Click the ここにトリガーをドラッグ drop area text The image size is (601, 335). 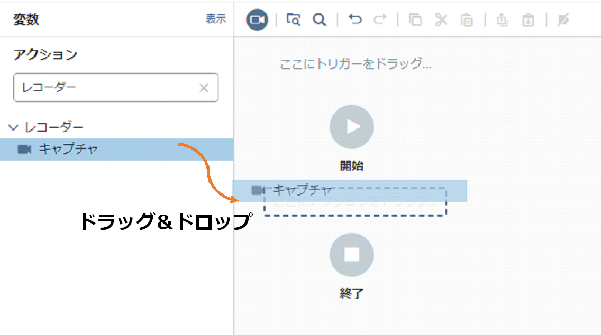(356, 64)
